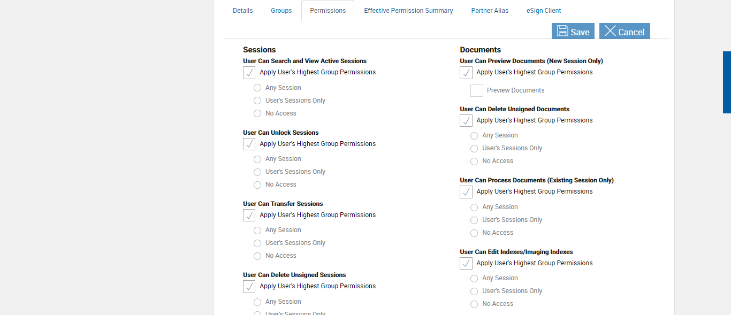Image resolution: width=731 pixels, height=315 pixels.
Task: Select No Access under User Can Unlock Sessions
Action: [x=257, y=185]
